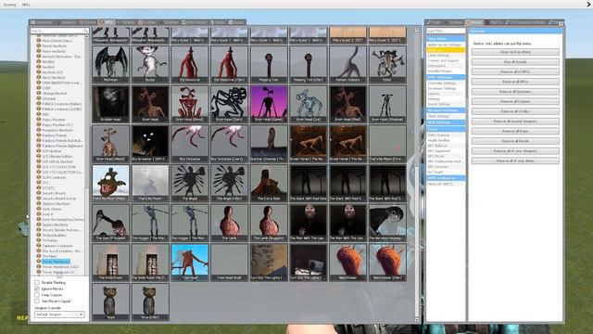This screenshot has height=334, width=593.
Task: Open the Drawing menu in top bar
Action: tap(10, 5)
